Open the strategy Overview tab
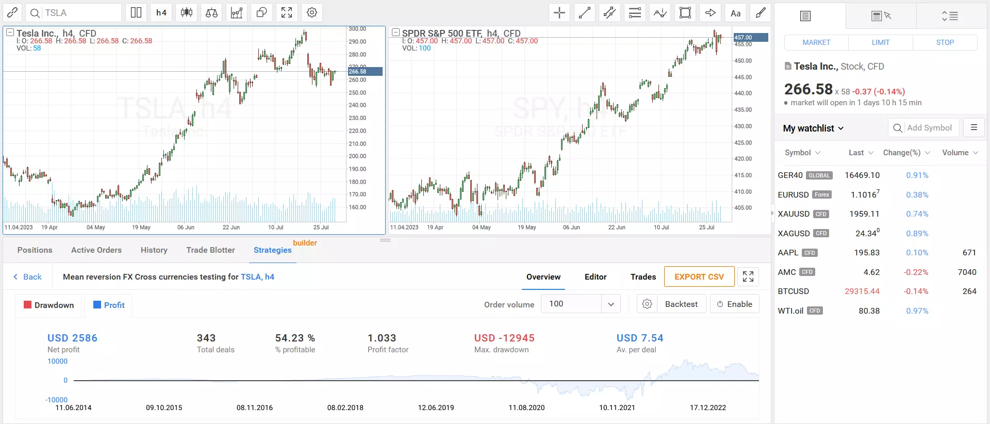990x424 pixels. coord(543,277)
